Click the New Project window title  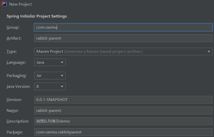click(x=20, y=4)
